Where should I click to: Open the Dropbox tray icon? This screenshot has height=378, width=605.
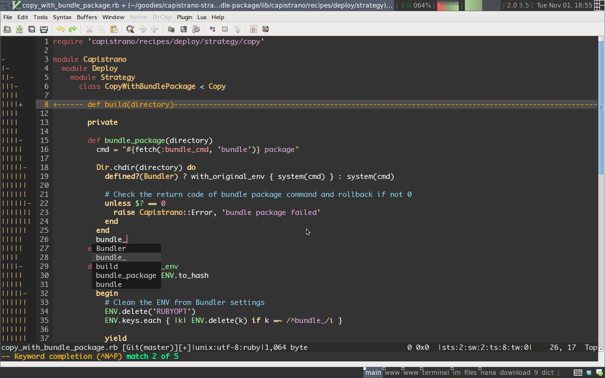(589, 373)
